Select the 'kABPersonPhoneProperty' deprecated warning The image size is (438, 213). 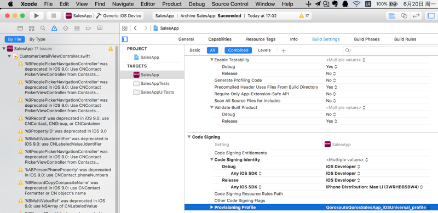tap(65, 172)
